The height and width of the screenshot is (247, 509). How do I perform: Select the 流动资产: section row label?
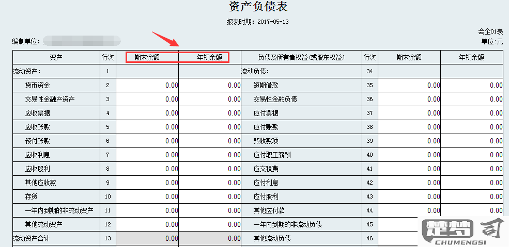[x=26, y=71]
